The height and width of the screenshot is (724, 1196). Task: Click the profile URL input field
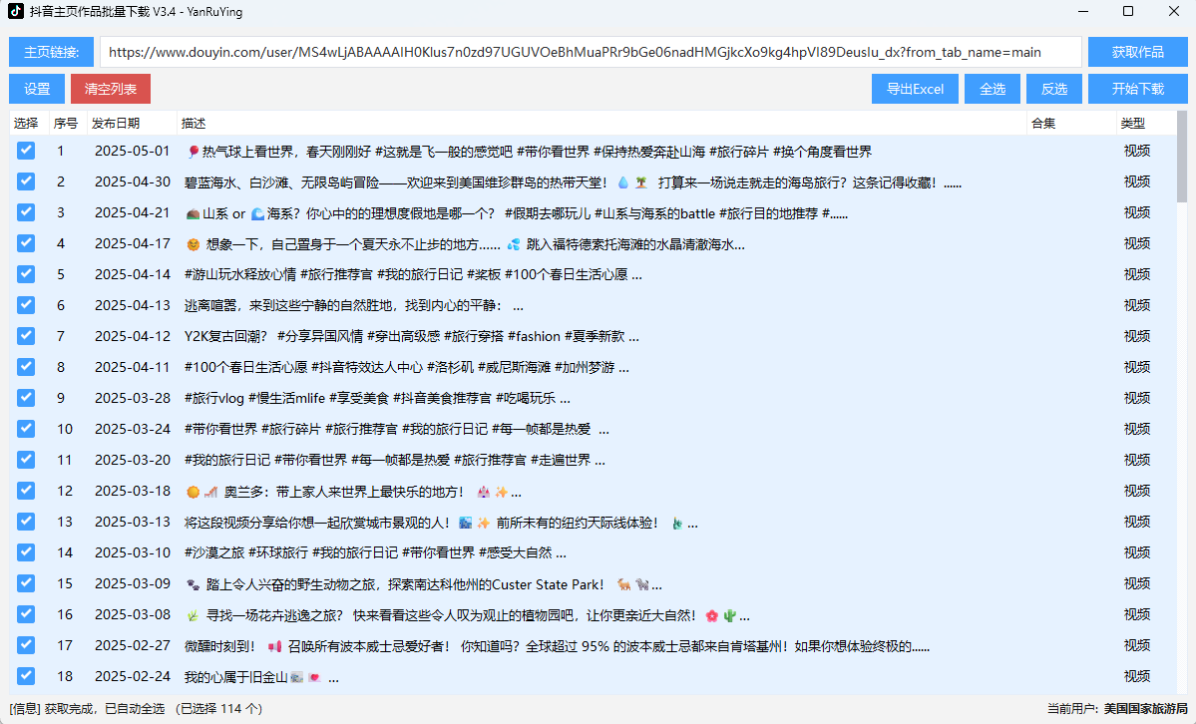pos(591,52)
